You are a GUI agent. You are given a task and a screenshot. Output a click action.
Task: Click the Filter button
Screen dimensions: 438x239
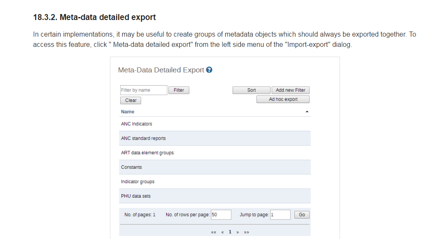pyautogui.click(x=179, y=90)
